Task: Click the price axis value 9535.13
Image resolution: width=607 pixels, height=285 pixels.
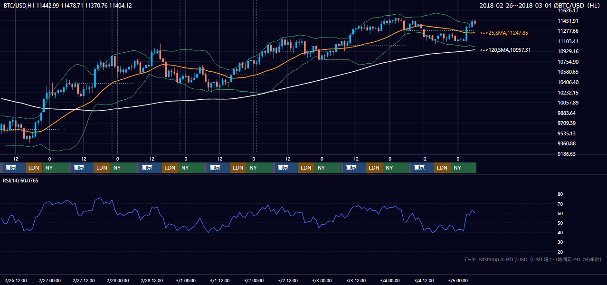Action: click(x=567, y=133)
